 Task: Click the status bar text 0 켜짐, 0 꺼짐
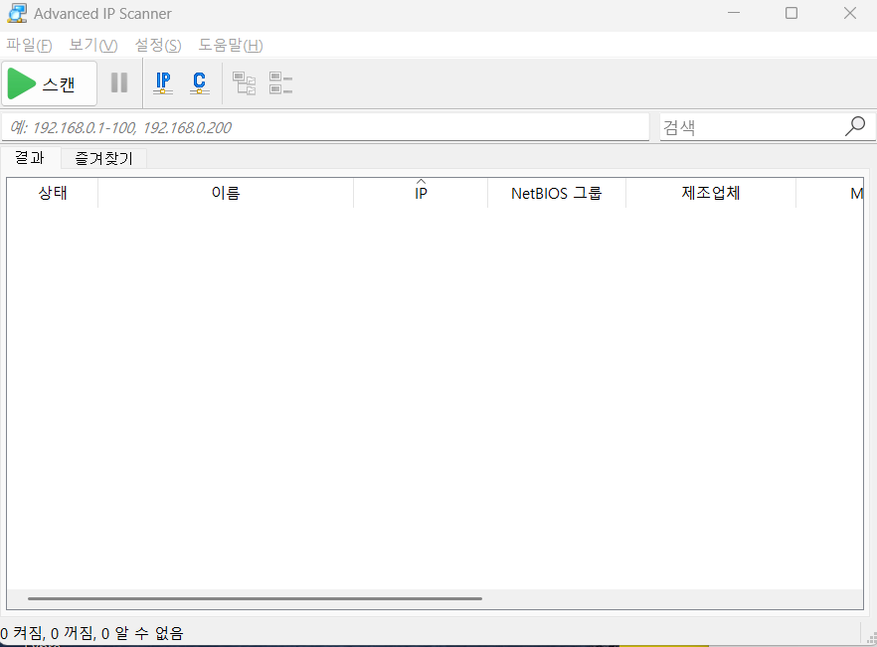[47, 633]
